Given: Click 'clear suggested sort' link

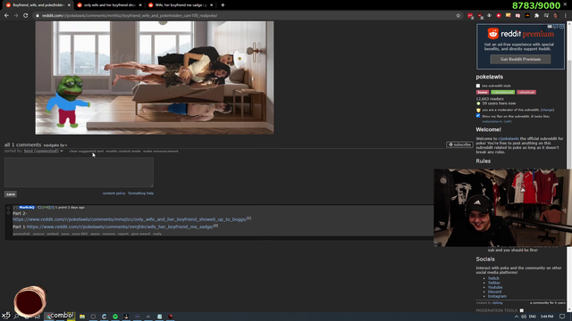Looking at the screenshot, I should point(87,151).
